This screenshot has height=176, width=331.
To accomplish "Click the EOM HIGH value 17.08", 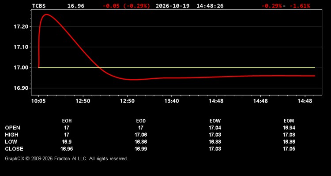I will tap(289, 135).
